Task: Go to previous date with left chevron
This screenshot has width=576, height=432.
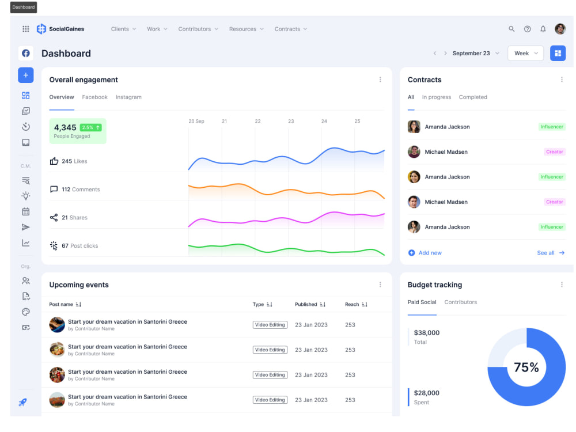Action: (435, 53)
